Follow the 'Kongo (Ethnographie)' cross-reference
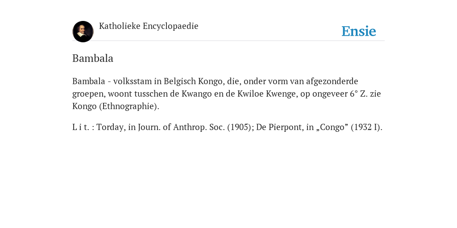 pos(116,106)
